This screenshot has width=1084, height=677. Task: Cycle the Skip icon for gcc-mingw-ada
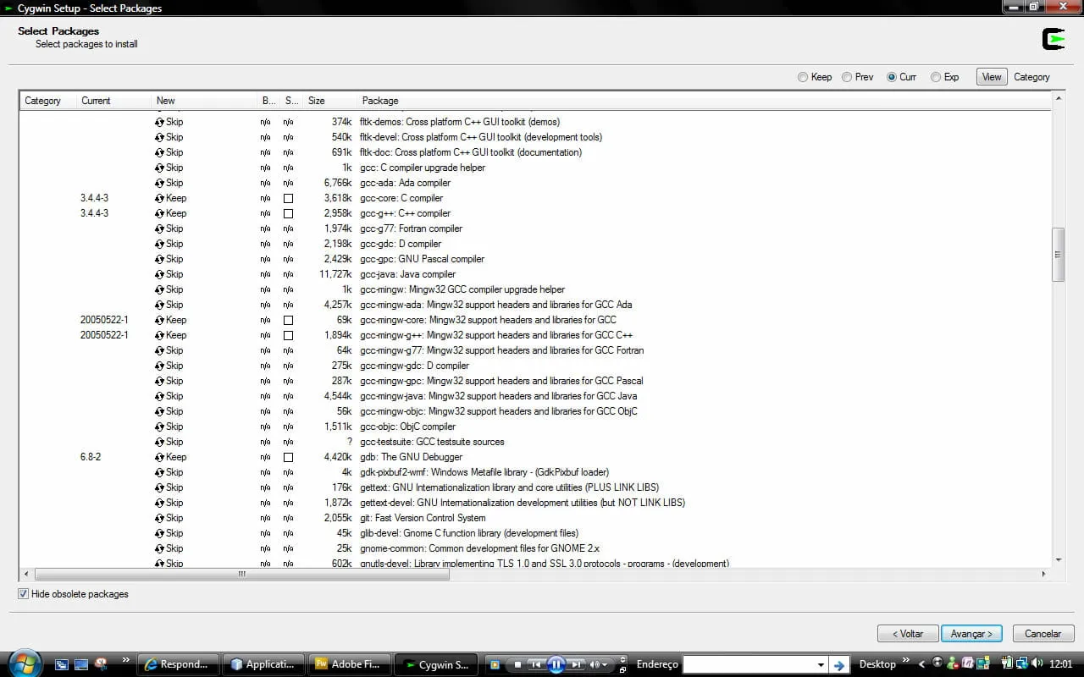tap(159, 305)
